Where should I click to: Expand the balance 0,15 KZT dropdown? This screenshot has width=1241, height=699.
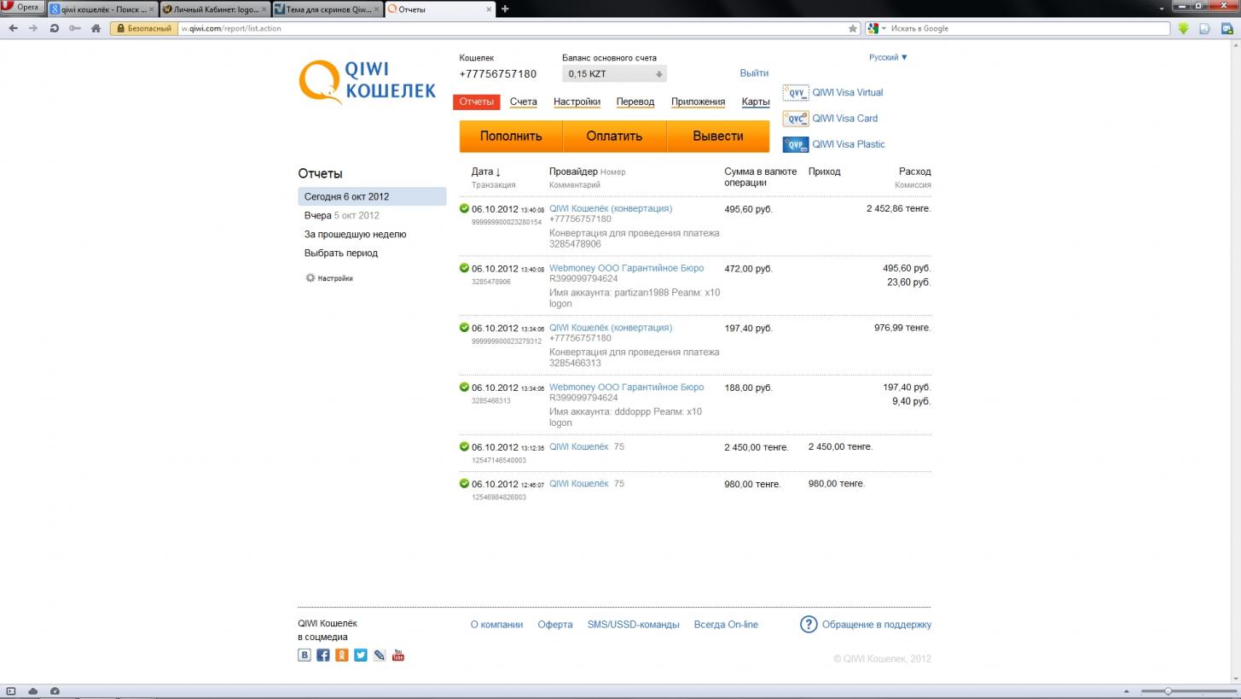point(658,74)
